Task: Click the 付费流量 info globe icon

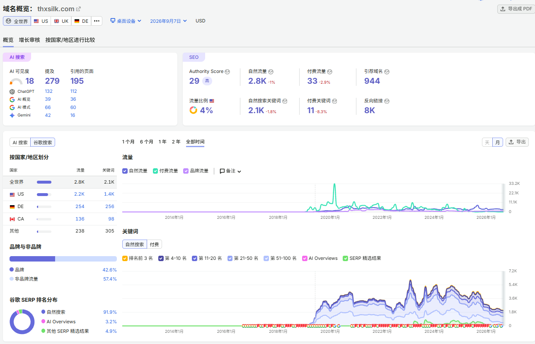Action: tap(329, 72)
